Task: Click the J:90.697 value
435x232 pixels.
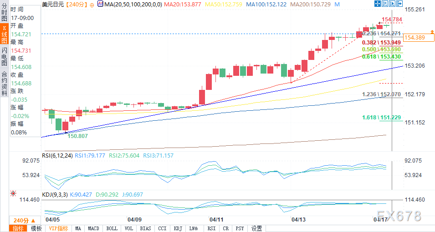Action: pyautogui.click(x=133, y=195)
